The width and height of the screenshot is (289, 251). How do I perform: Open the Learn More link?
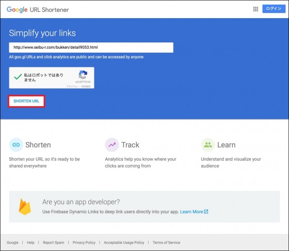click(x=191, y=212)
